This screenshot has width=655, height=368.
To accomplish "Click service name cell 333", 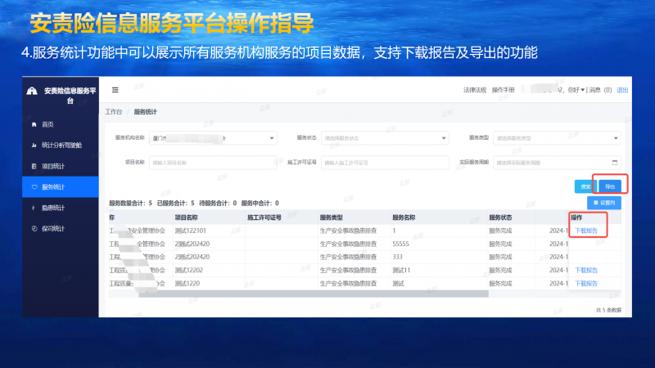I will [x=397, y=257].
